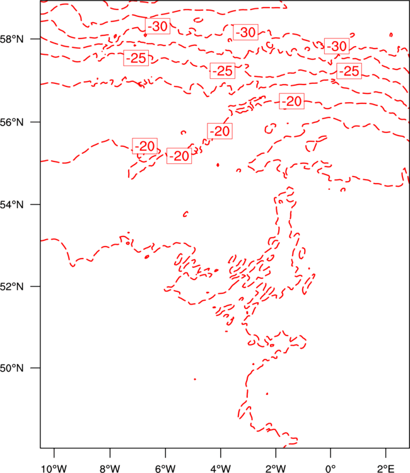Screen dimensions: 410x473
Task: Click the 10°W longitude axis label
Action: 54,469
